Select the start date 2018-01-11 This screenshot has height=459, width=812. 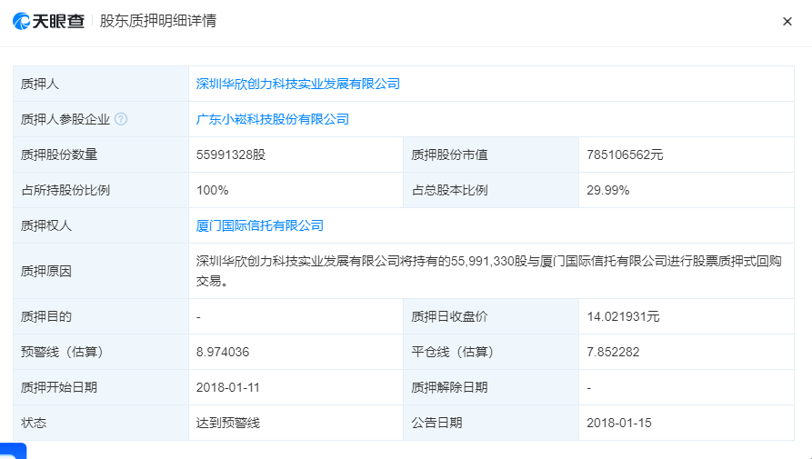(228, 387)
